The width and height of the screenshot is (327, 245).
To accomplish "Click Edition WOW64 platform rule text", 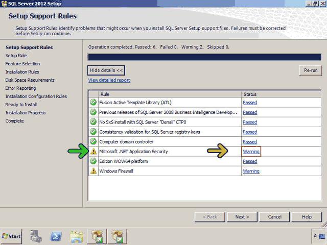I will pyautogui.click(x=124, y=161).
